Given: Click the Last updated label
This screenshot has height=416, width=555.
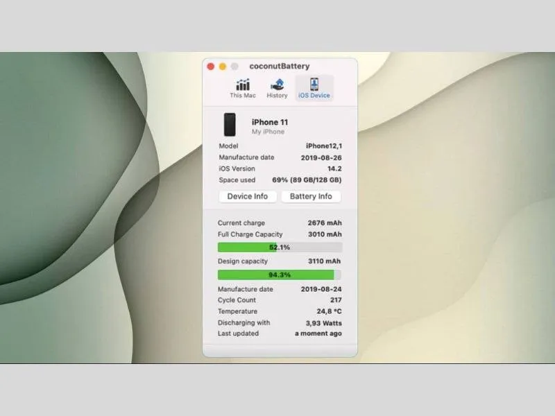Looking at the screenshot, I should click(238, 333).
